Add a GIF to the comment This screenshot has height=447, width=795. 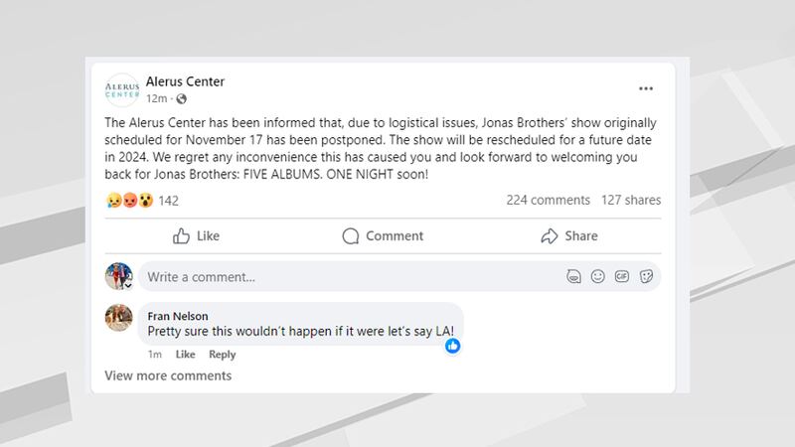[x=622, y=276]
